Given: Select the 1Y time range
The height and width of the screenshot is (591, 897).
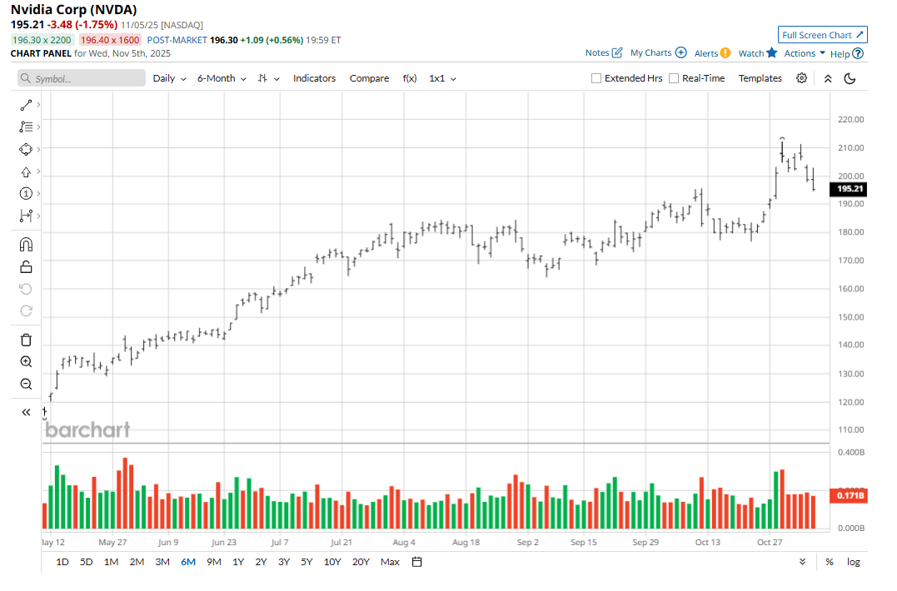Looking at the screenshot, I should point(238,562).
